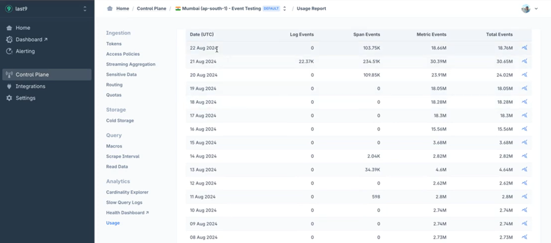Open the Tokens page
Screen dimensions: 551x243
point(114,44)
